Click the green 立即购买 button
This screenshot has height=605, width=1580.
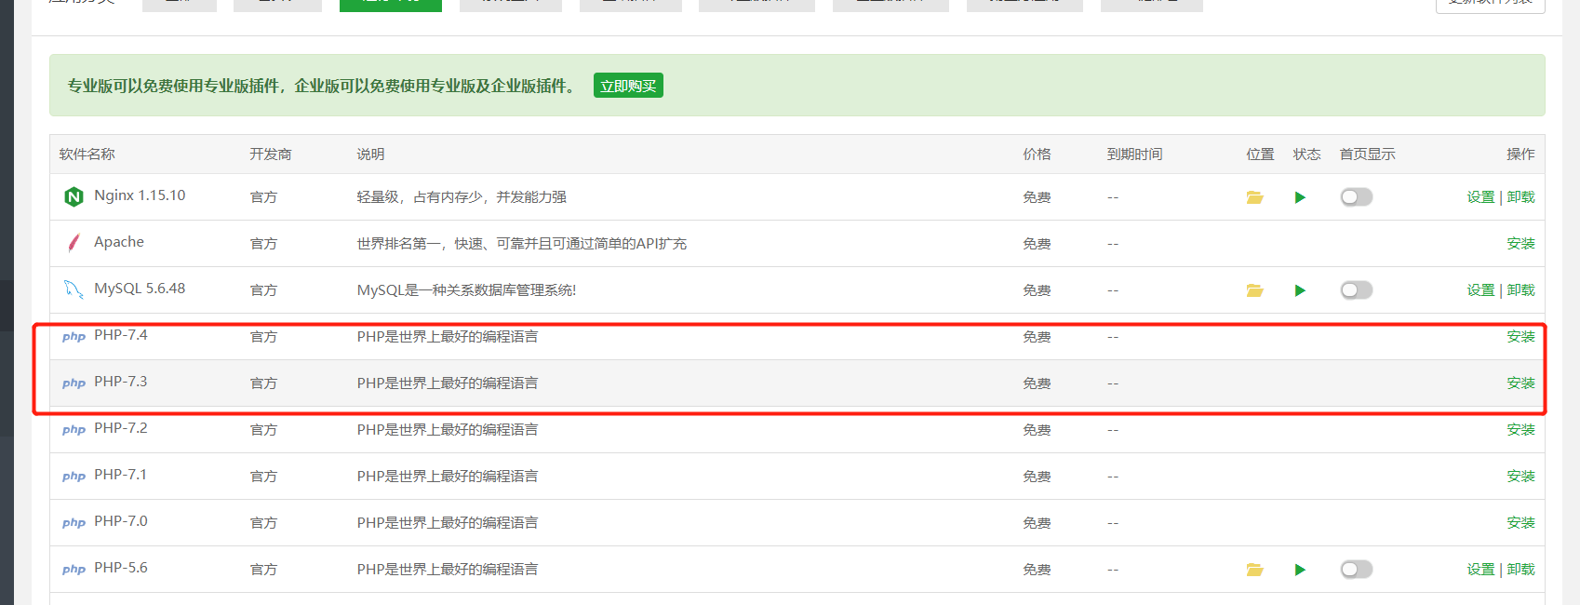pyautogui.click(x=628, y=86)
